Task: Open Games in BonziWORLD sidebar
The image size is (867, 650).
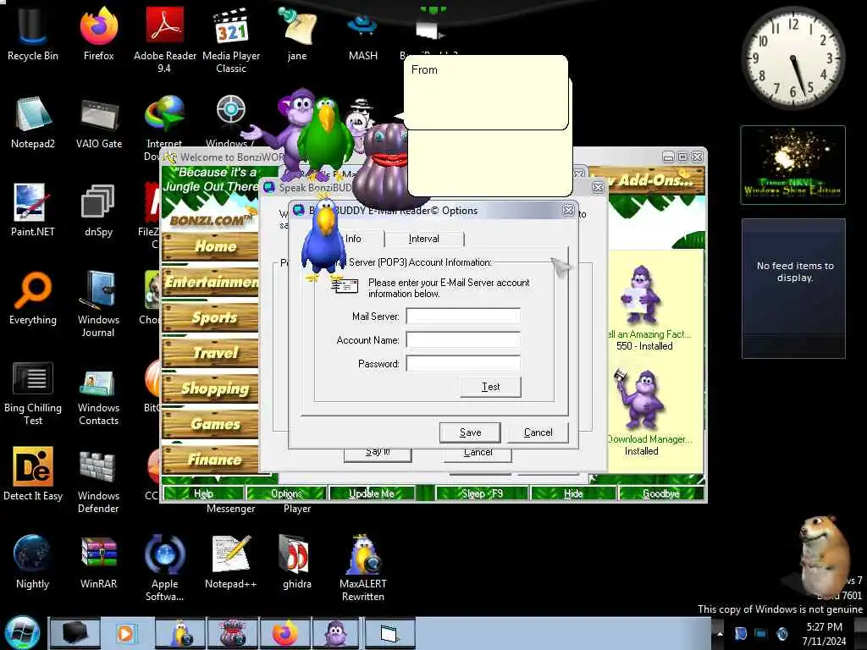Action: (x=210, y=424)
